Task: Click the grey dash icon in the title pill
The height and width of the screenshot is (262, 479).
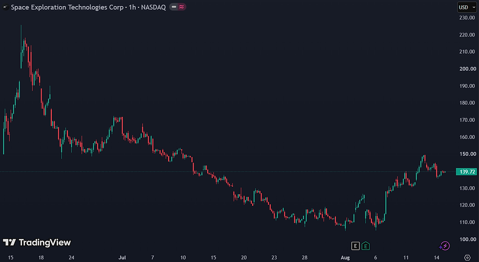Action: pyautogui.click(x=174, y=7)
